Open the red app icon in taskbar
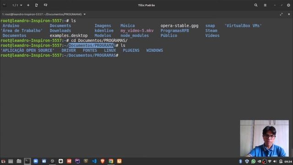This screenshot has height=165, width=293. pos(69,161)
